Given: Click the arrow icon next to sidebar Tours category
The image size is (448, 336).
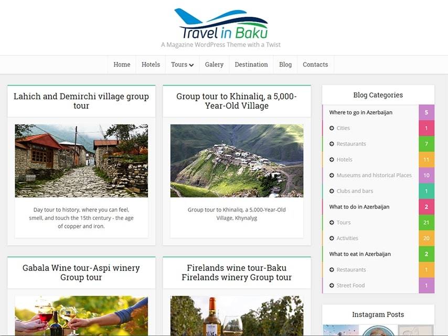Looking at the screenshot, I should pos(332,223).
